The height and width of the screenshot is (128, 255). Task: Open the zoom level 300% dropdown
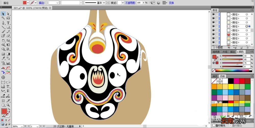(x=22, y=126)
